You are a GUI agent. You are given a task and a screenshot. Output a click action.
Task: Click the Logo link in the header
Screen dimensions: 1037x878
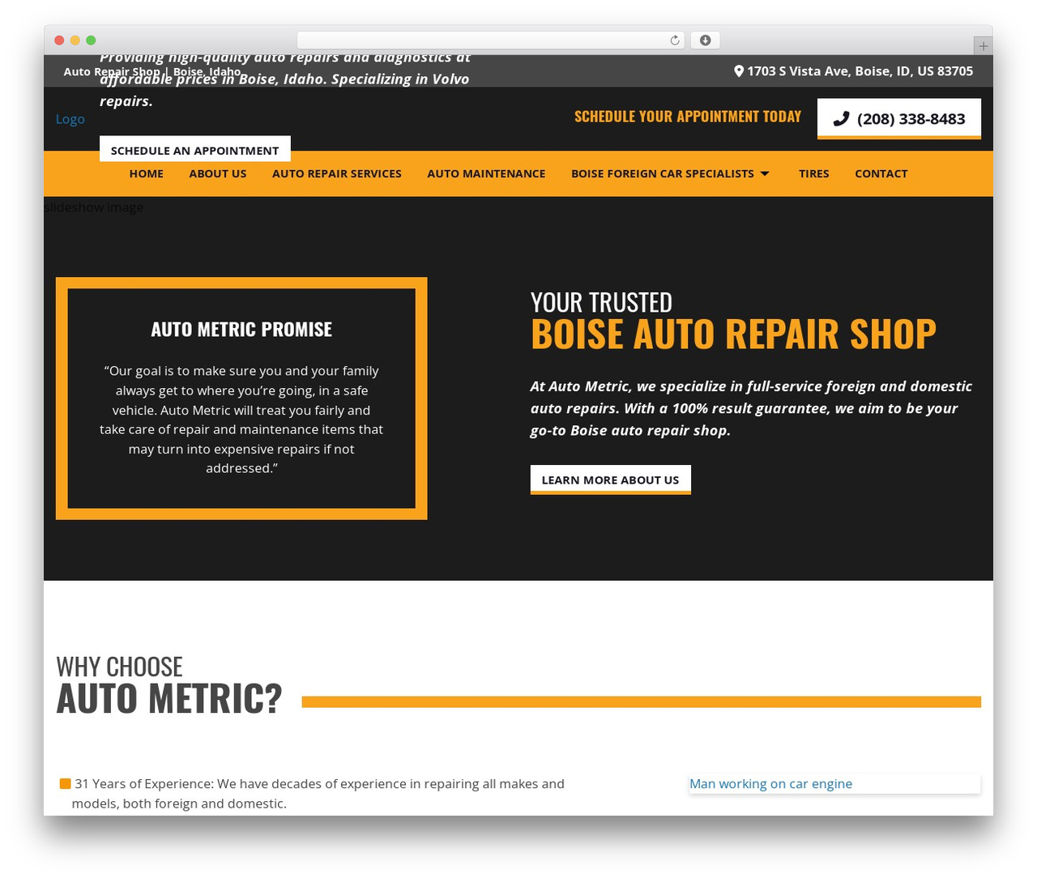pyautogui.click(x=70, y=119)
